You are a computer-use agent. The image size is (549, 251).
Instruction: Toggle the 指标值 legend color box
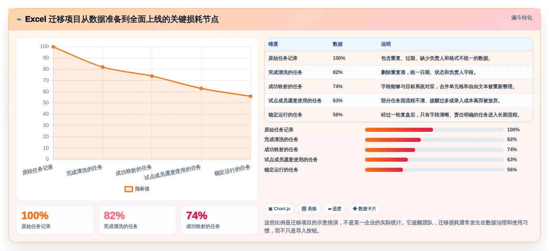click(x=129, y=189)
